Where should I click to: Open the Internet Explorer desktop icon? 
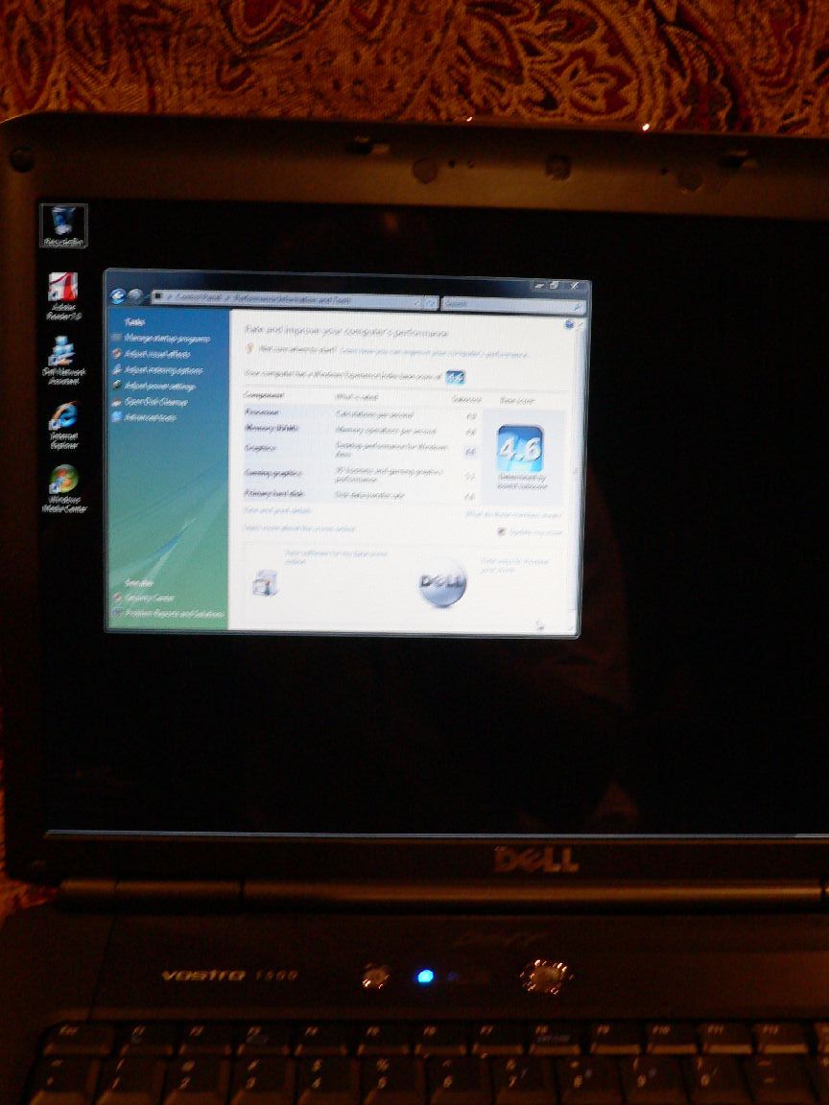pos(63,426)
